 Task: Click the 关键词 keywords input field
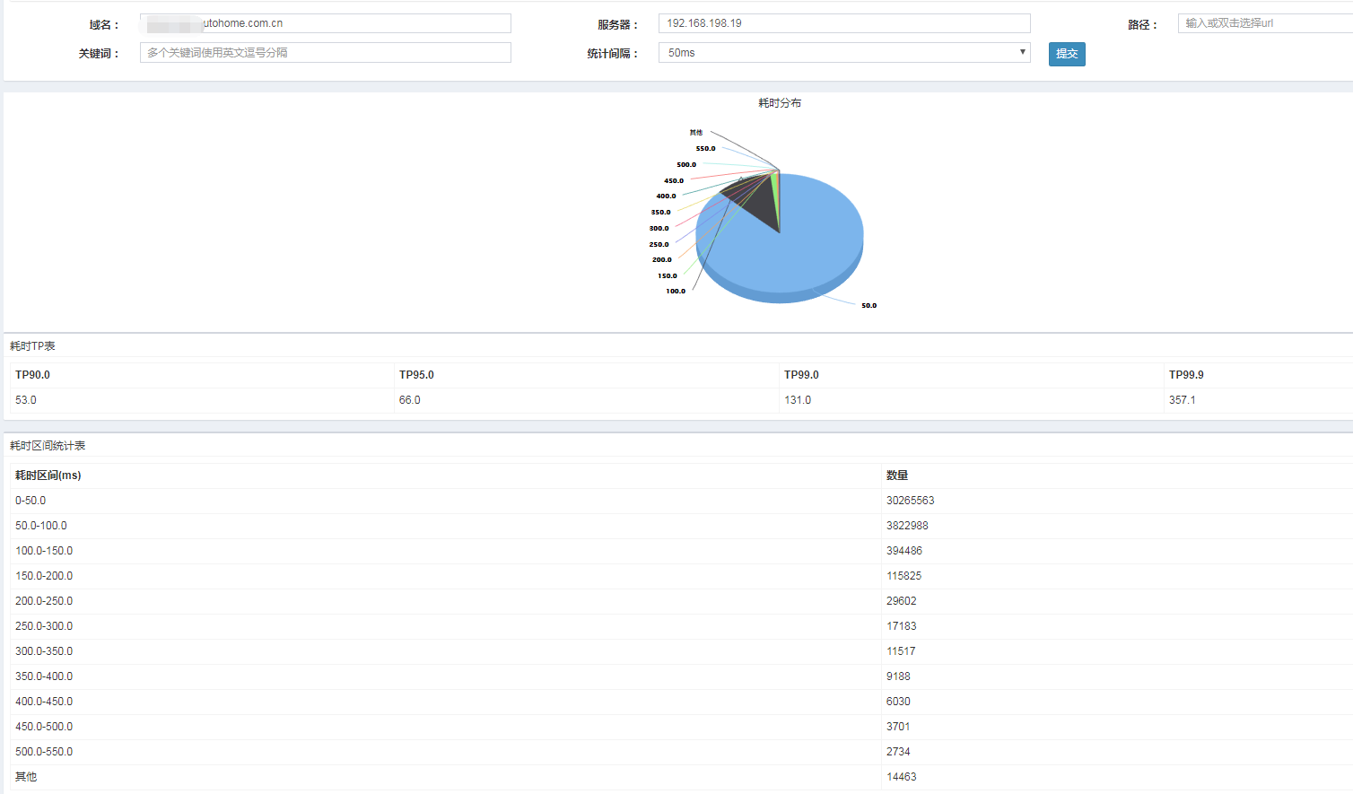pos(325,53)
